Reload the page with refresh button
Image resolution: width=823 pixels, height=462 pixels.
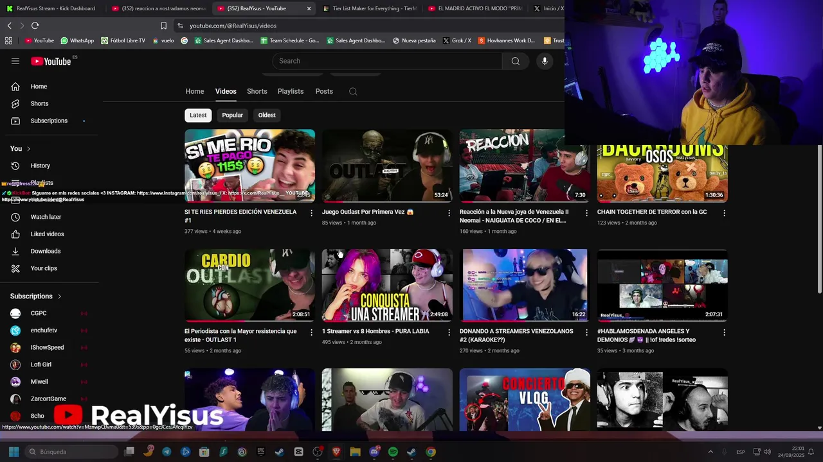click(x=35, y=26)
